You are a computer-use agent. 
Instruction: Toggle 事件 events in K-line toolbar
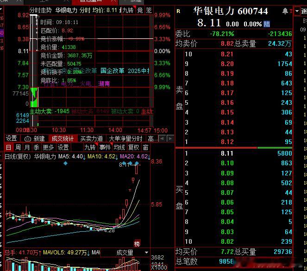(105, 147)
